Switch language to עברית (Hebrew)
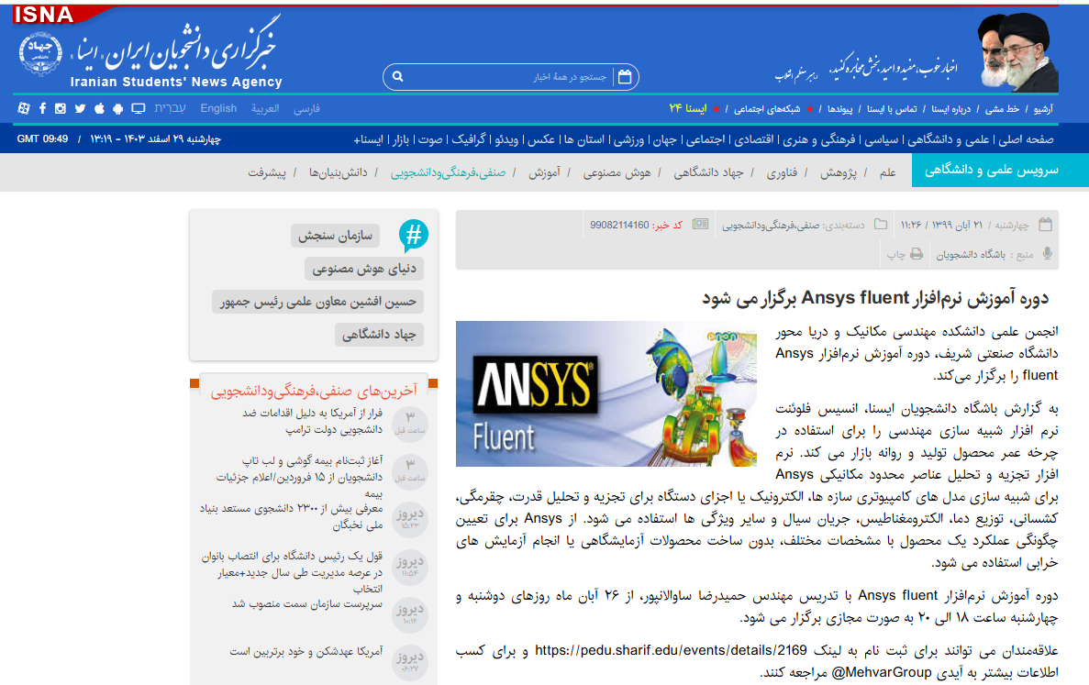 coord(170,108)
